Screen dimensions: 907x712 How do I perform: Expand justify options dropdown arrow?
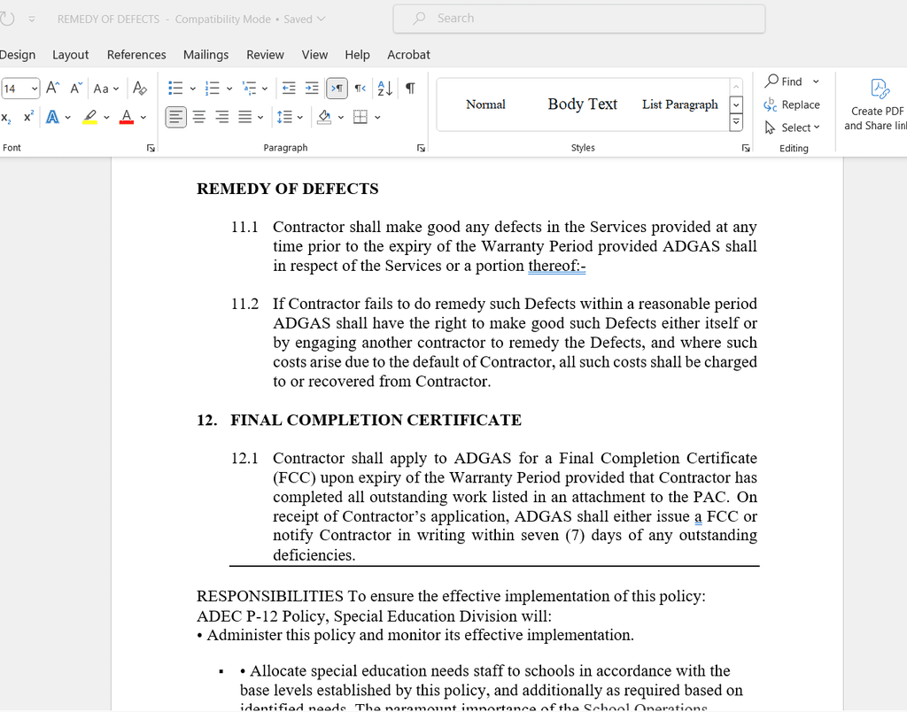[261, 118]
